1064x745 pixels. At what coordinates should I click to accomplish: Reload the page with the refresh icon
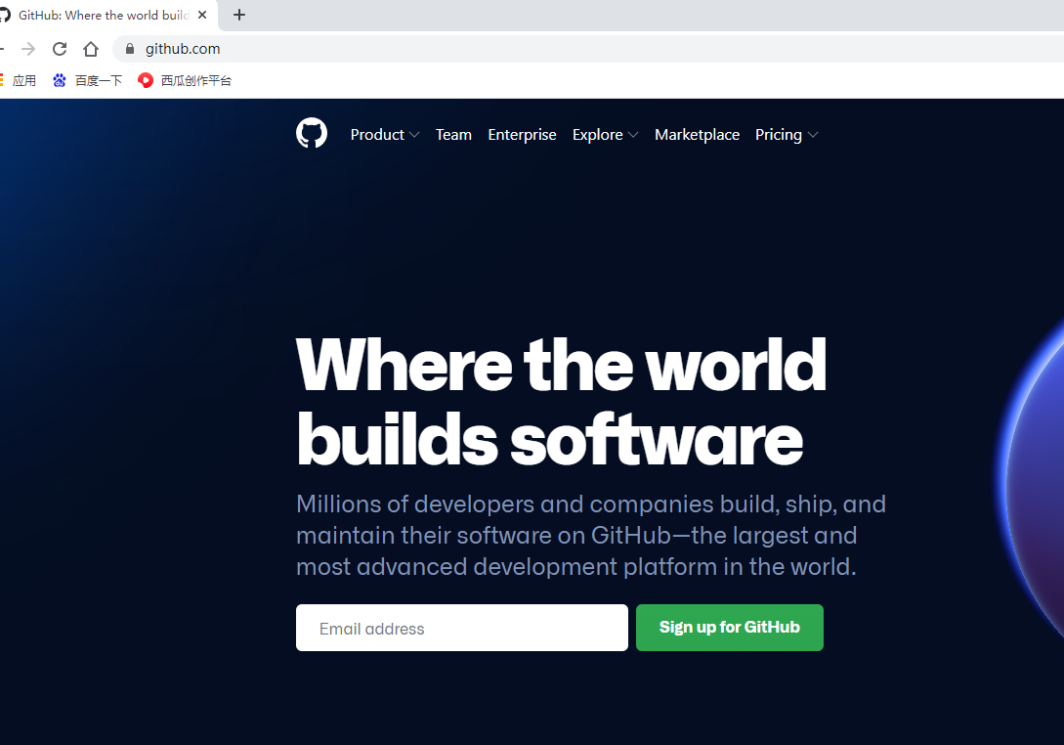pos(60,49)
